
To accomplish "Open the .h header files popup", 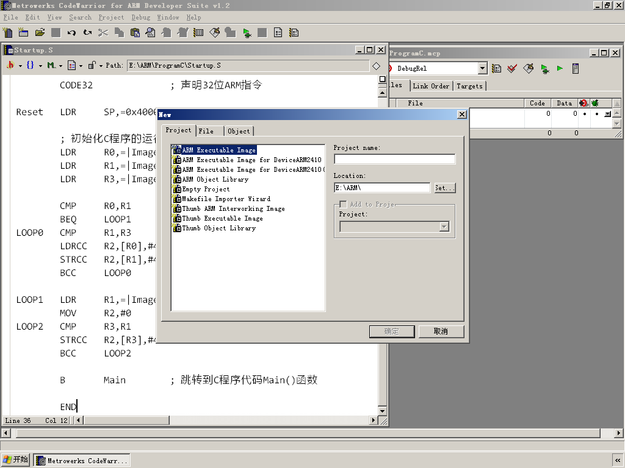I will (x=13, y=65).
